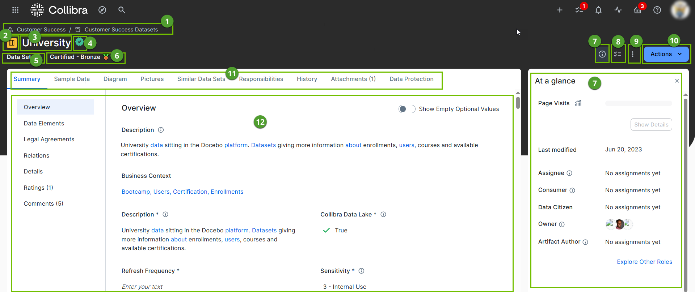Open the notifications bell
The height and width of the screenshot is (292, 695).
point(598,10)
